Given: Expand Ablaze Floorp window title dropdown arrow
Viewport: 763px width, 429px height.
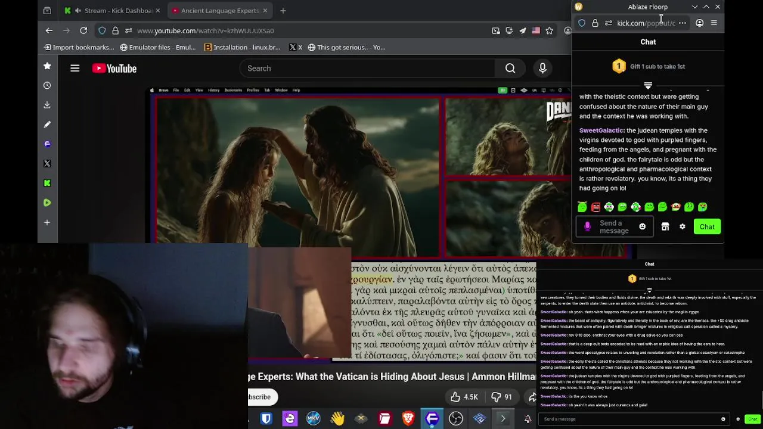Looking at the screenshot, I should [694, 7].
